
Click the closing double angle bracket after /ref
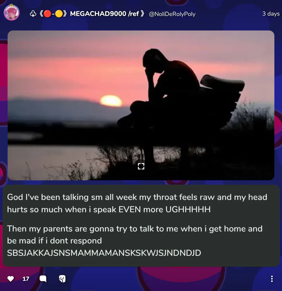click(142, 14)
